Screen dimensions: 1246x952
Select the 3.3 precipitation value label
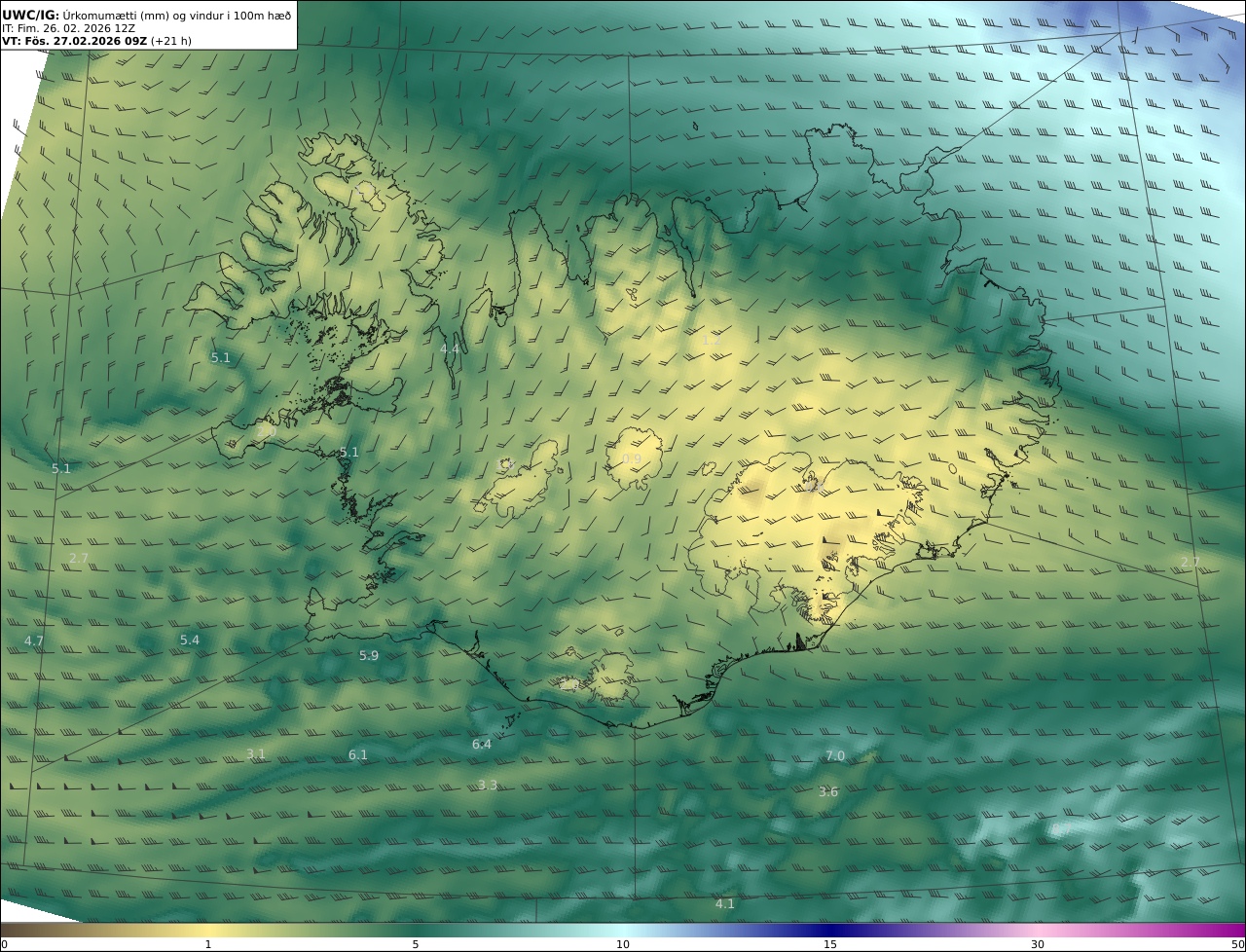coord(488,785)
